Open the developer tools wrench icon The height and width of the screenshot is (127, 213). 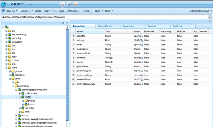62,4
